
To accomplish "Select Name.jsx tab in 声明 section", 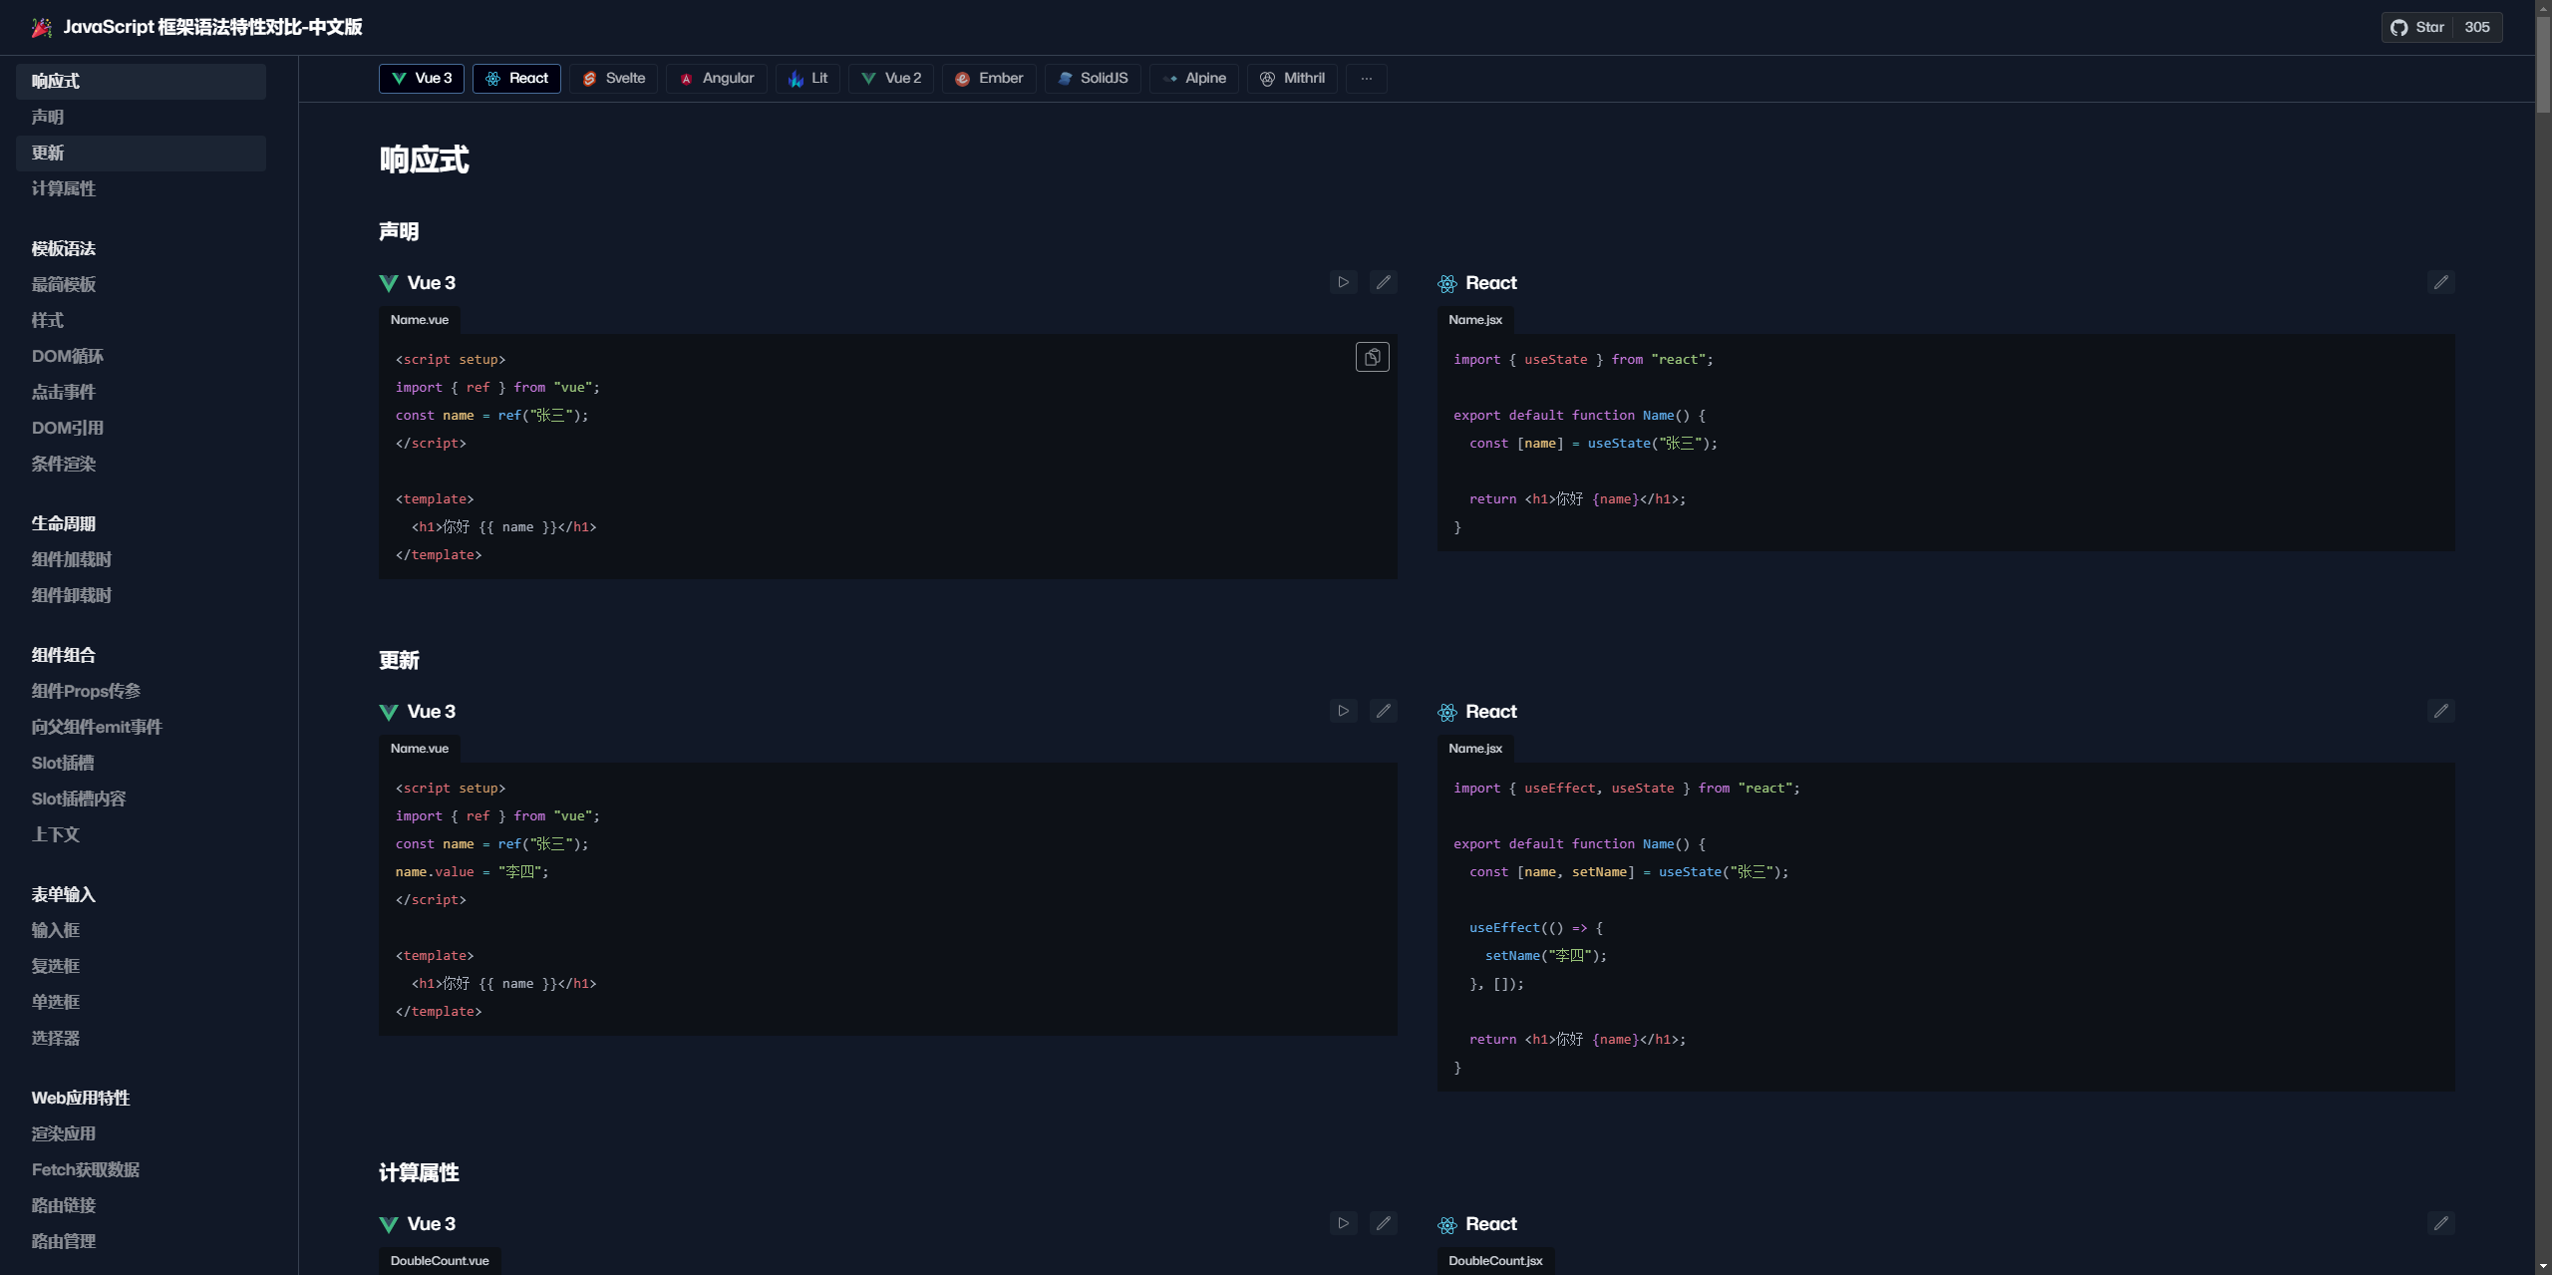I will (x=1475, y=320).
